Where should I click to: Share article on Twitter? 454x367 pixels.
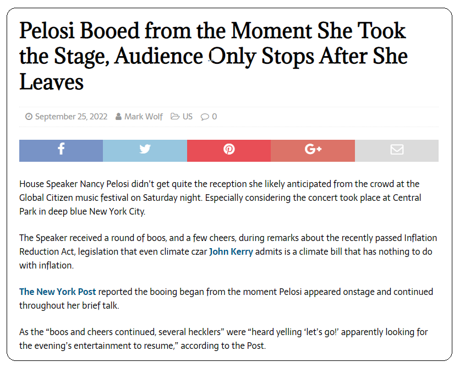145,151
